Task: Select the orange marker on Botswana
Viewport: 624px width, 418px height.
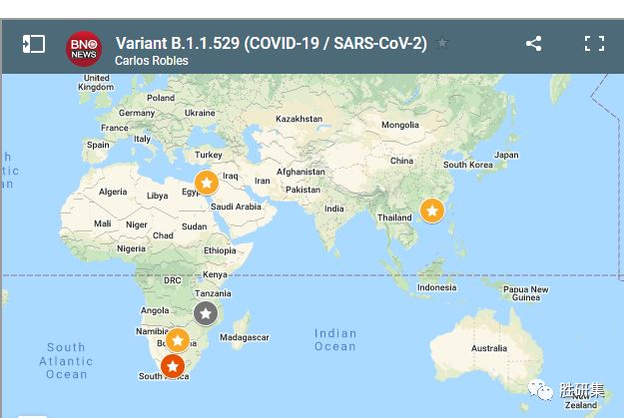Action: tap(178, 340)
